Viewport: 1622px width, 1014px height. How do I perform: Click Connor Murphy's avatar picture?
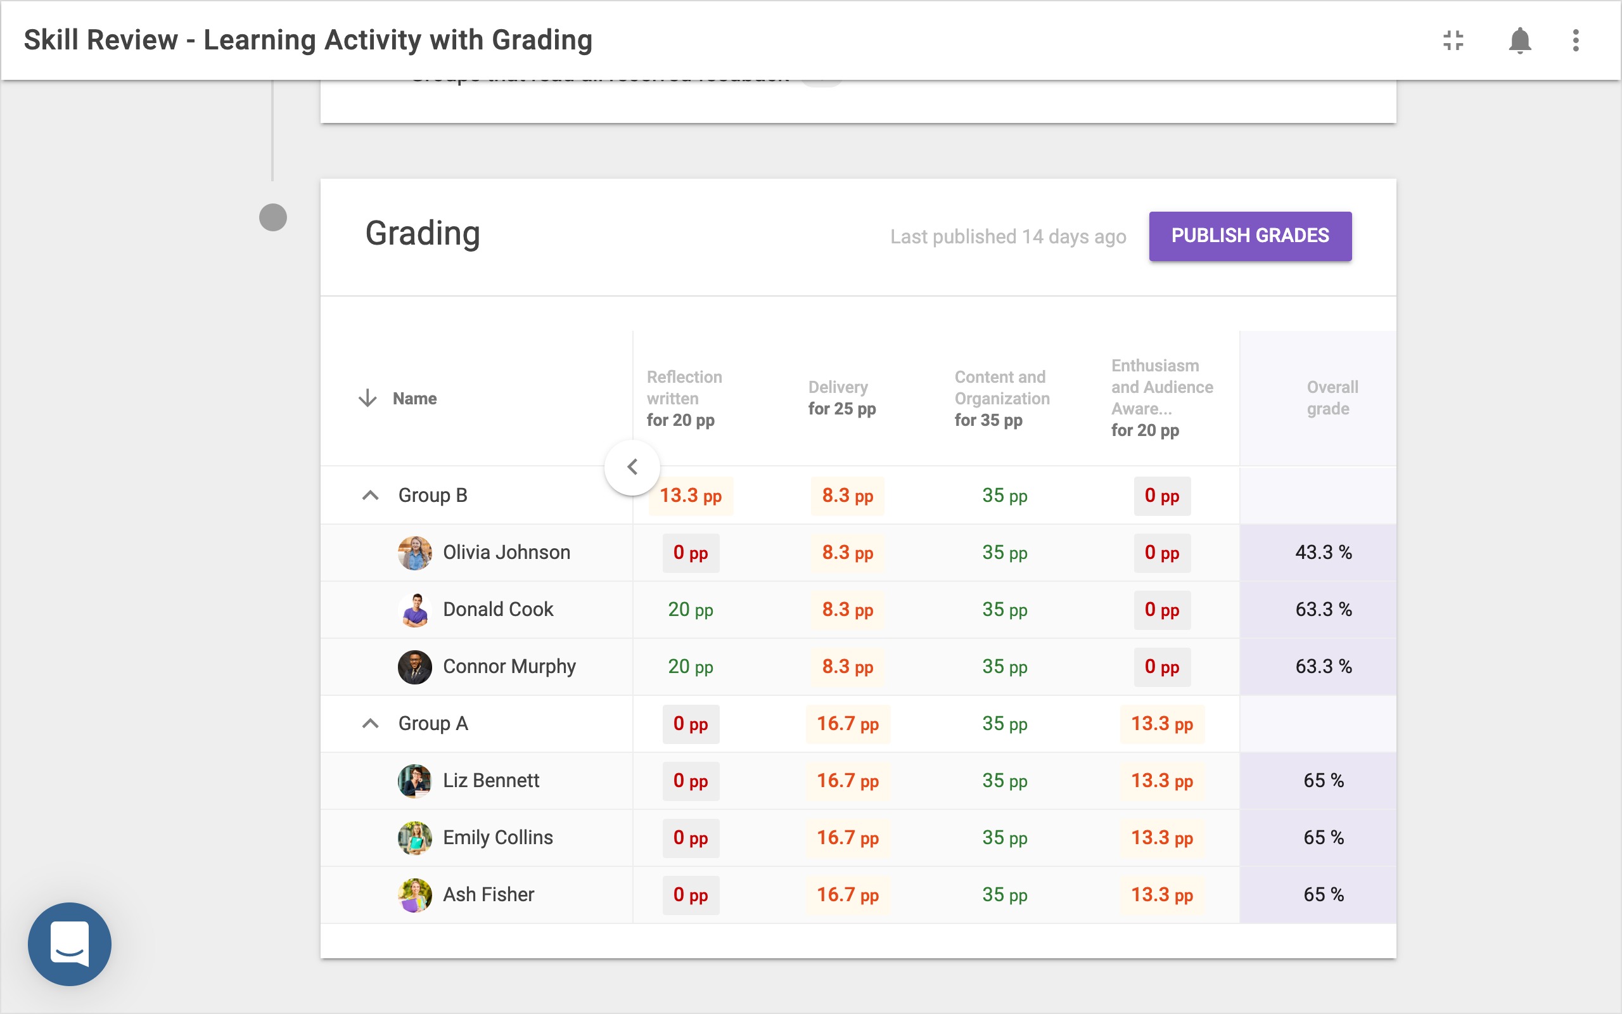click(x=415, y=667)
